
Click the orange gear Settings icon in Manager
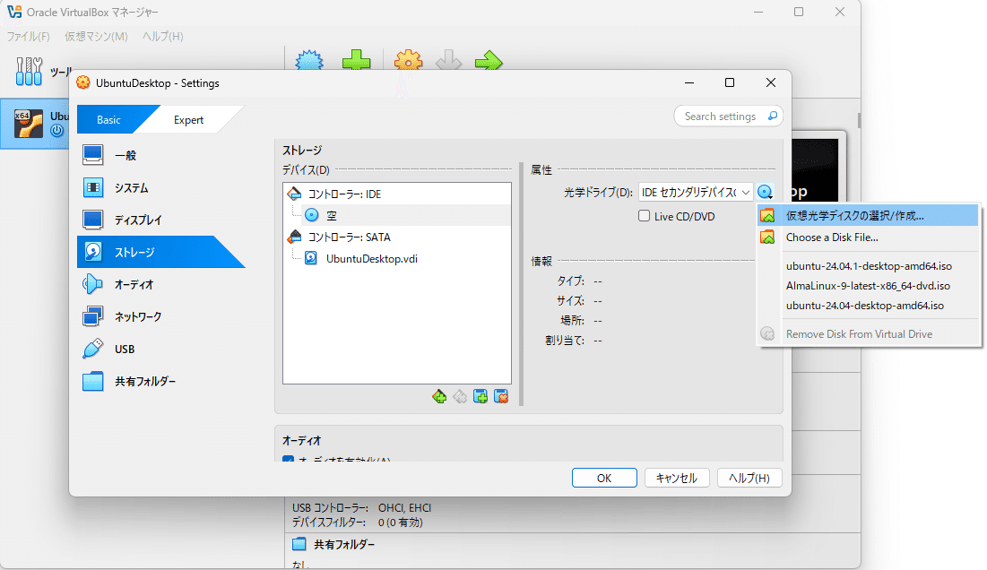(x=408, y=62)
